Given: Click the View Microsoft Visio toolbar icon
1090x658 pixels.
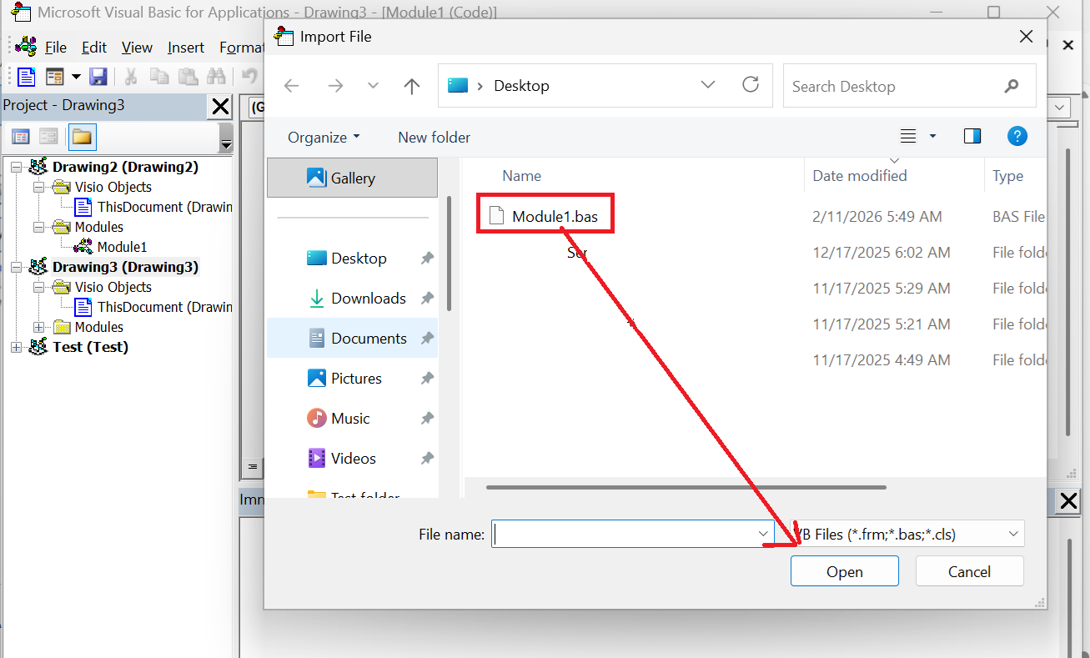Looking at the screenshot, I should click(27, 77).
